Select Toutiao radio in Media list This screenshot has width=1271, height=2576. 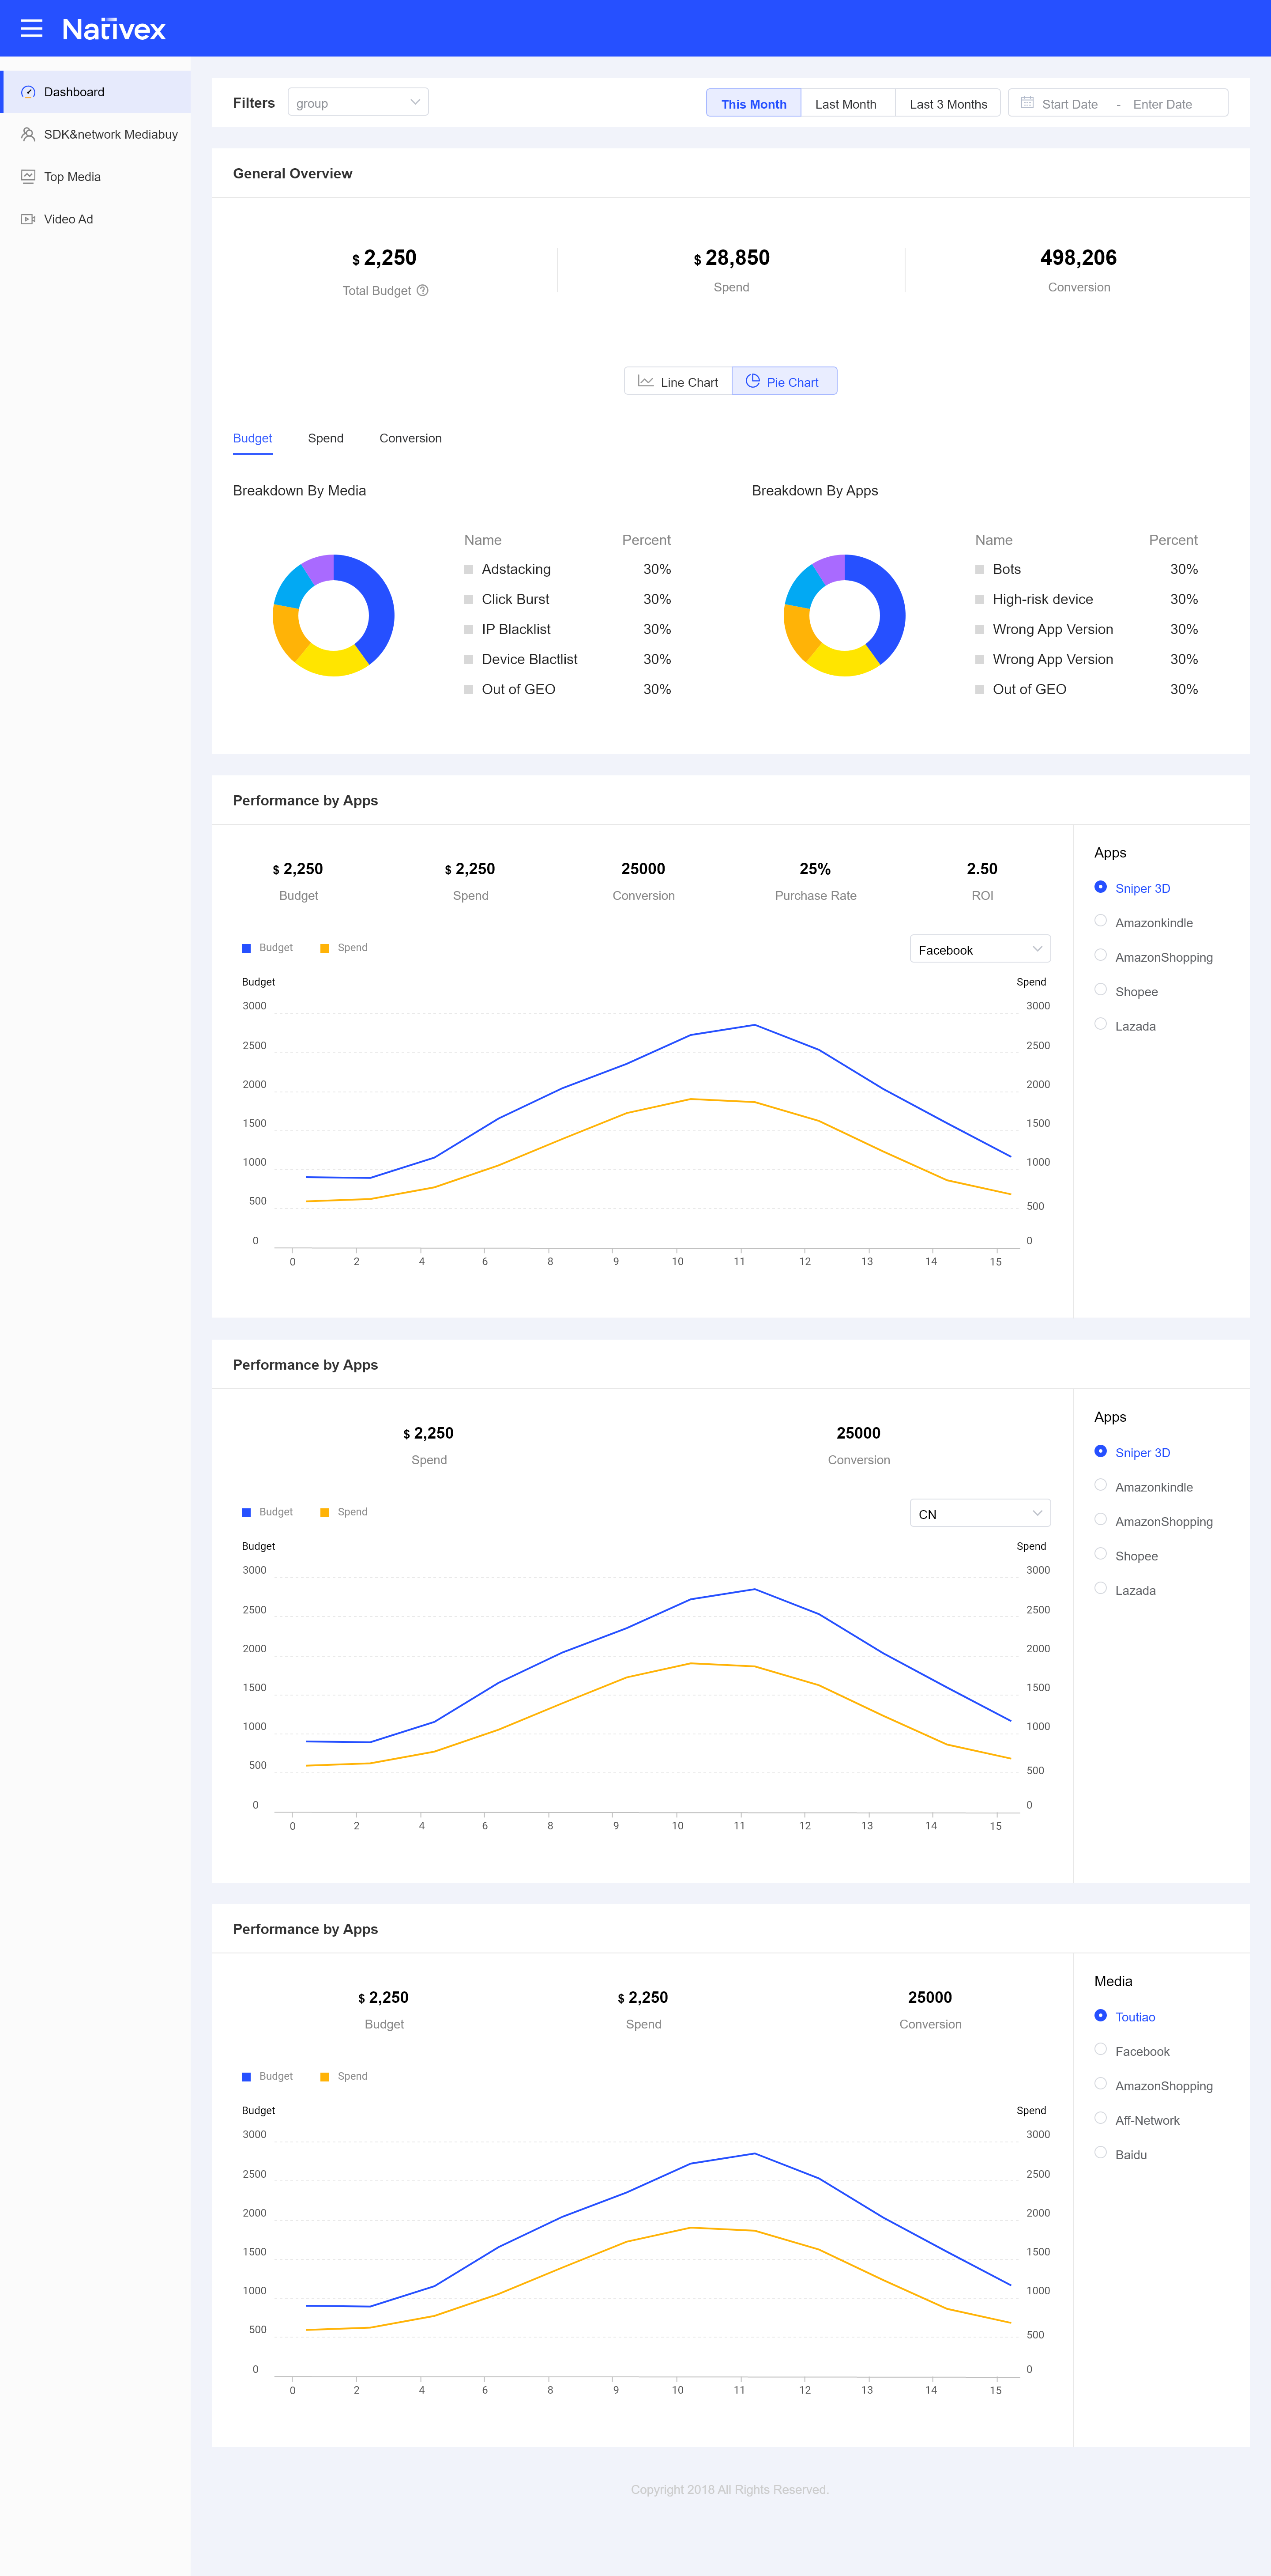click(1100, 2015)
